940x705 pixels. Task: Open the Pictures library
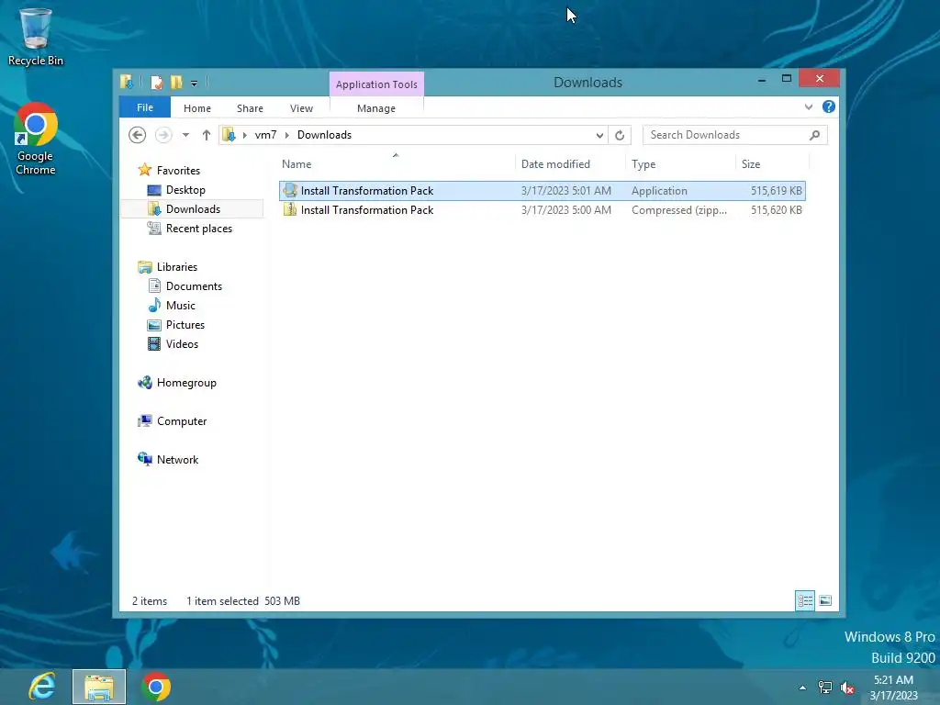(x=185, y=324)
